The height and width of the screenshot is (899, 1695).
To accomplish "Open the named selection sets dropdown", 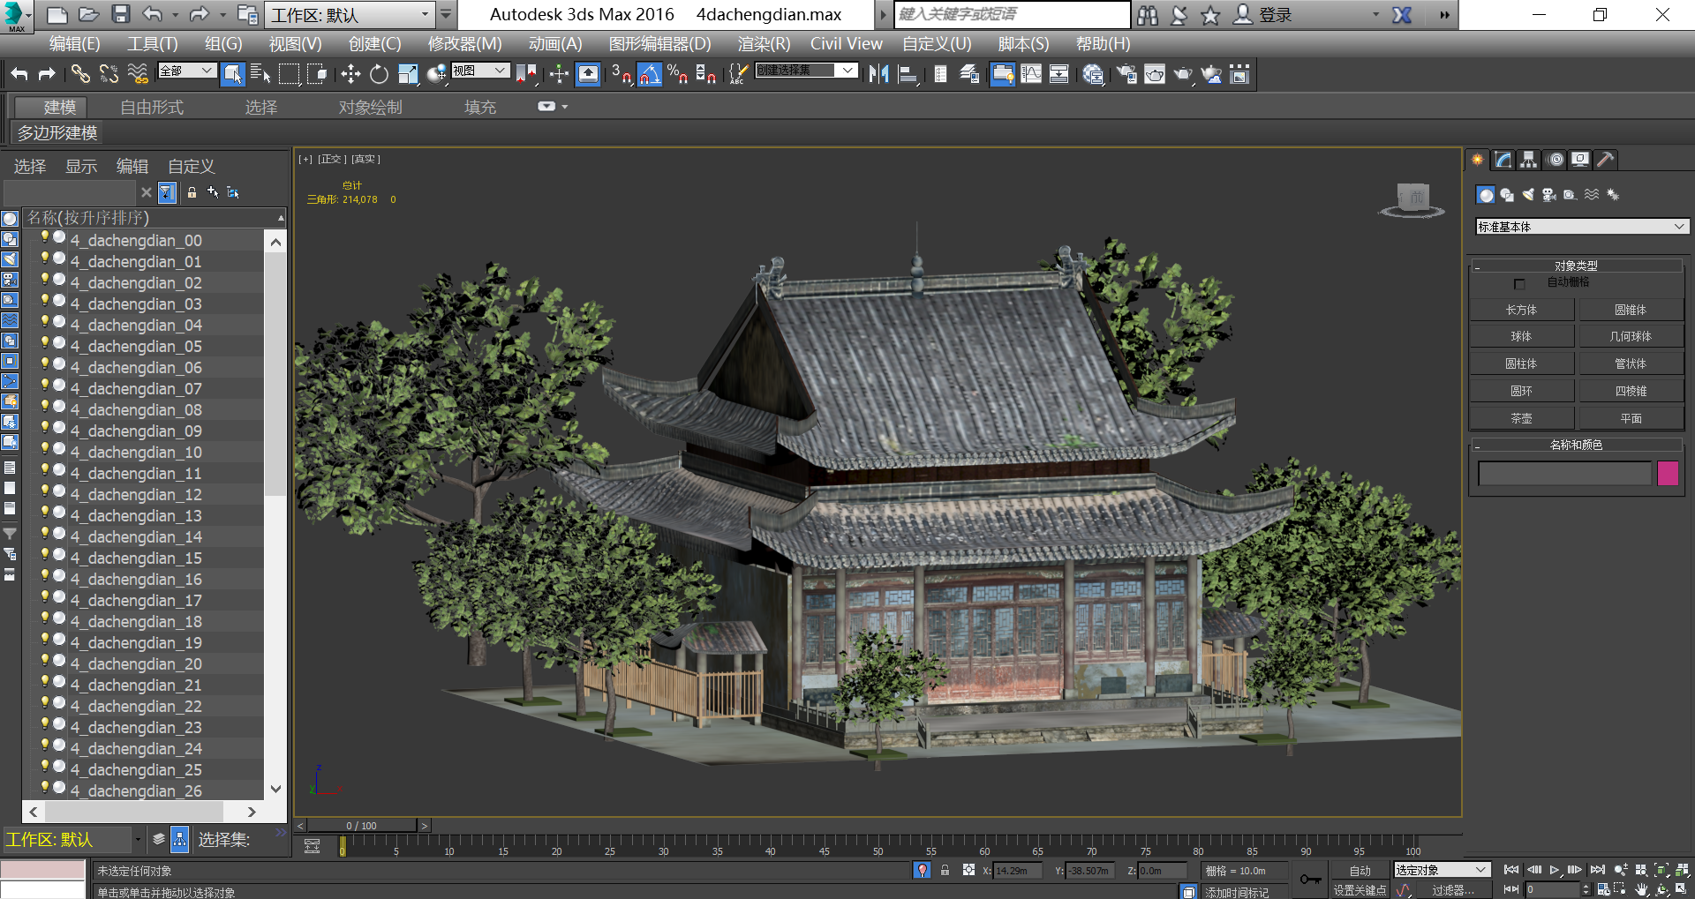I will point(806,71).
